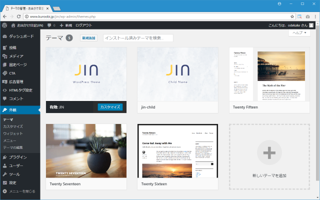Image resolution: width=320 pixels, height=200 pixels.
Task: Click the プラグイン plugin icon in sidebar
Action: (4, 157)
